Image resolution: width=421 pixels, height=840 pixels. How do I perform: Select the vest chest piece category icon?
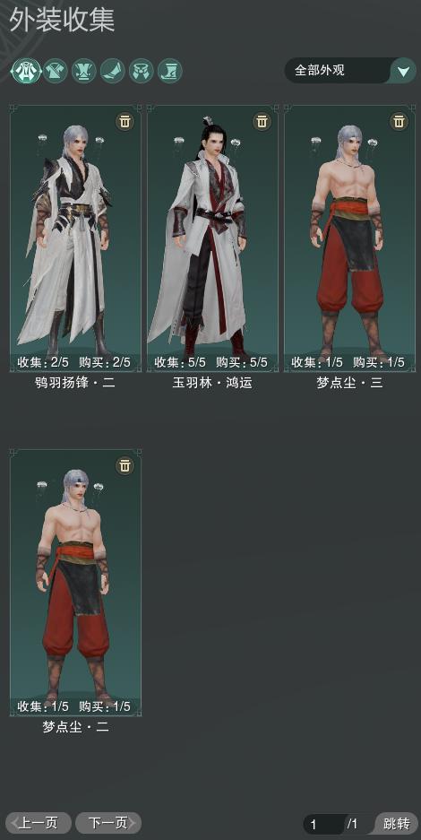tap(84, 71)
